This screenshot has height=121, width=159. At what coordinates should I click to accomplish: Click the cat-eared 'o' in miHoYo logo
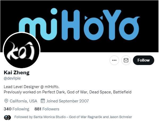[x=94, y=28]
